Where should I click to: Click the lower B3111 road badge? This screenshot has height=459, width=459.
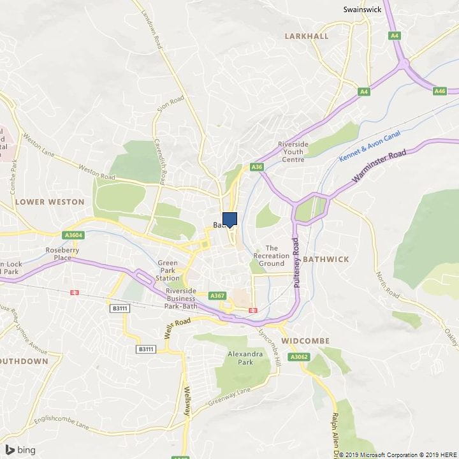(x=146, y=349)
